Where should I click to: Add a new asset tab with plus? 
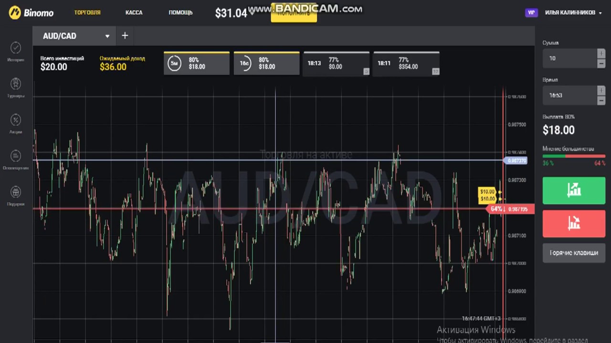point(125,36)
